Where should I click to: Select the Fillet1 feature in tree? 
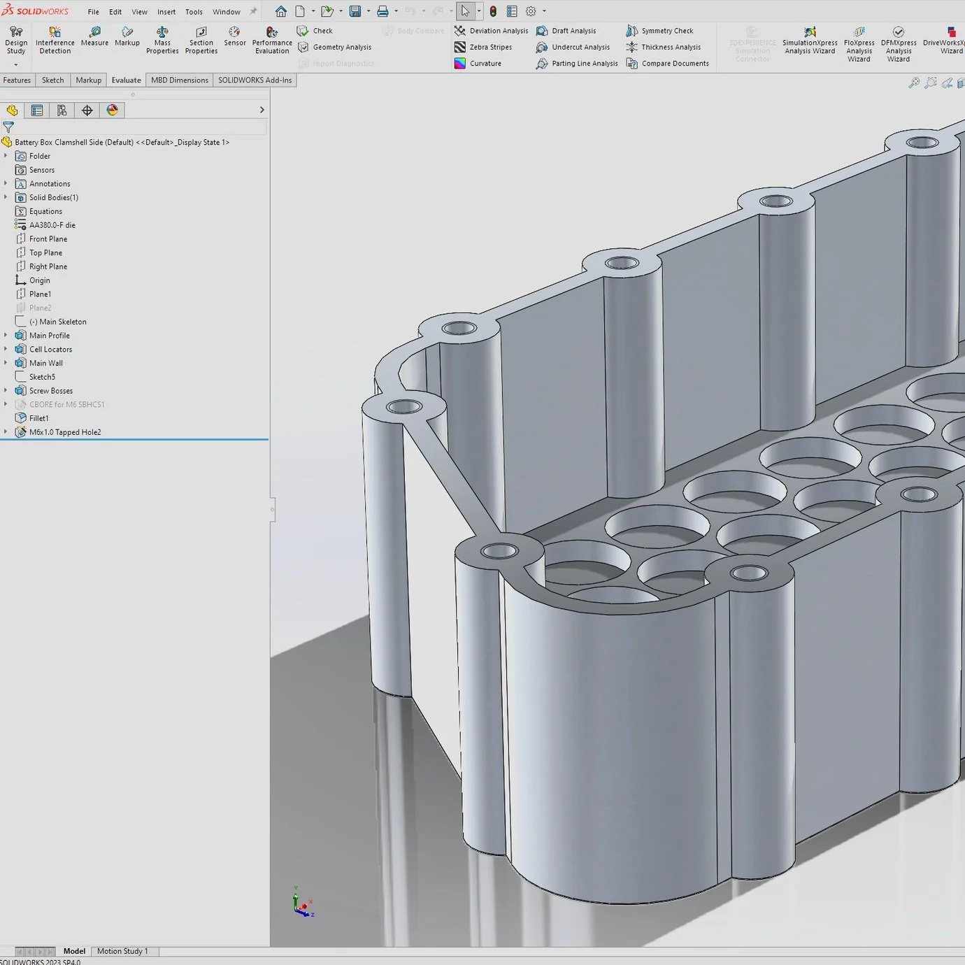[39, 418]
